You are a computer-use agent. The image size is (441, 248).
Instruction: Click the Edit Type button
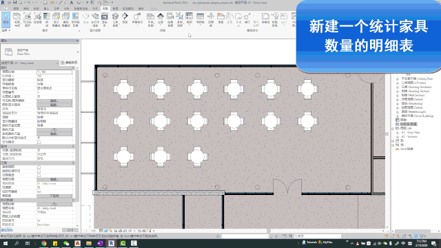[x=69, y=63]
